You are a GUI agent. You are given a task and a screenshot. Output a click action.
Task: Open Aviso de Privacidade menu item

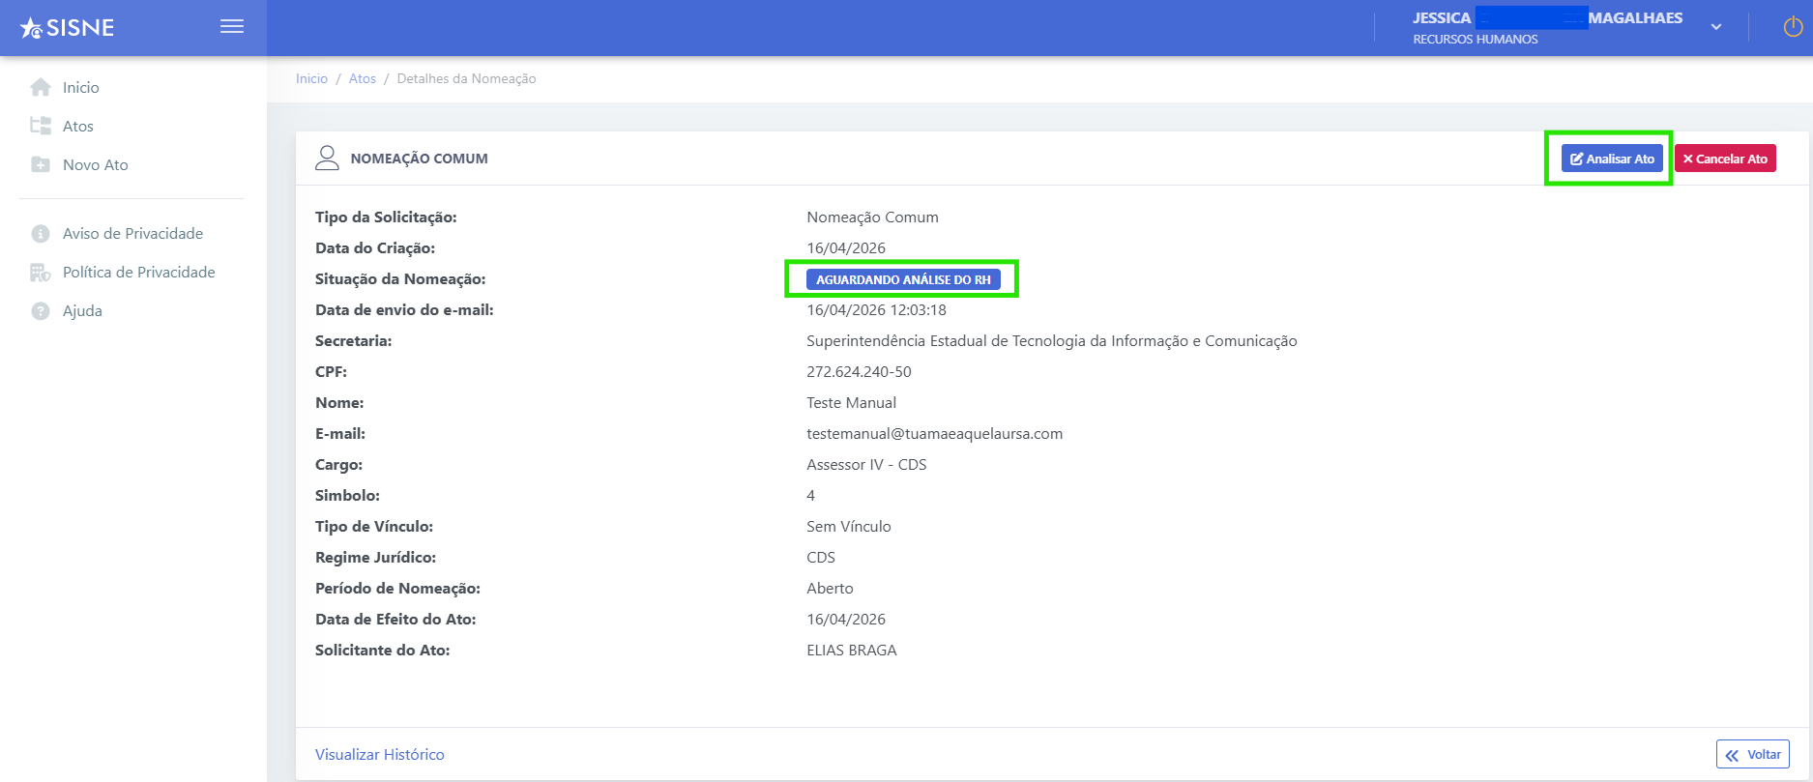tap(133, 233)
